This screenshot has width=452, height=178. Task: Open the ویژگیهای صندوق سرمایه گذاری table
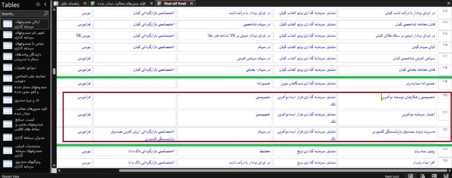[25, 164]
